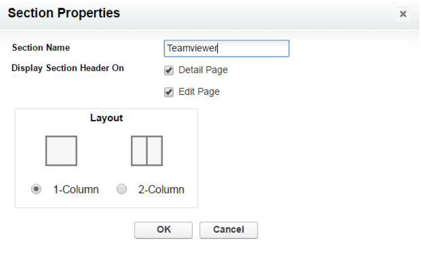The image size is (421, 254).
Task: Place cursor after 'Teamviewer' text
Action: coord(218,48)
